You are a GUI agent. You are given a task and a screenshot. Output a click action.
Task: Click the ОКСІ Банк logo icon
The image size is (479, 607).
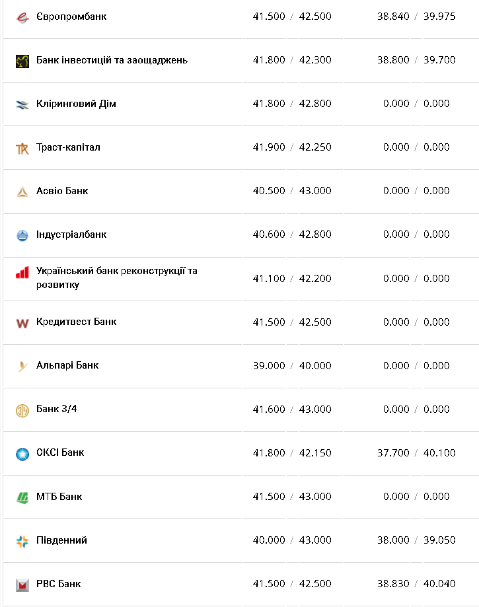(22, 454)
